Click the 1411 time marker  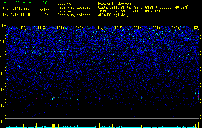pos(22,28)
